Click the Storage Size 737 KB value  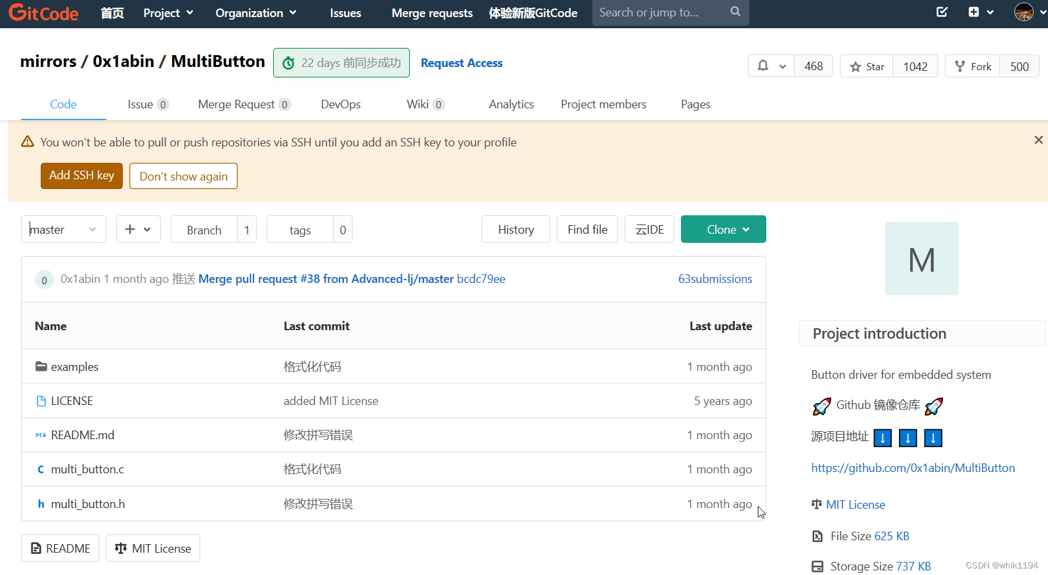click(x=913, y=566)
